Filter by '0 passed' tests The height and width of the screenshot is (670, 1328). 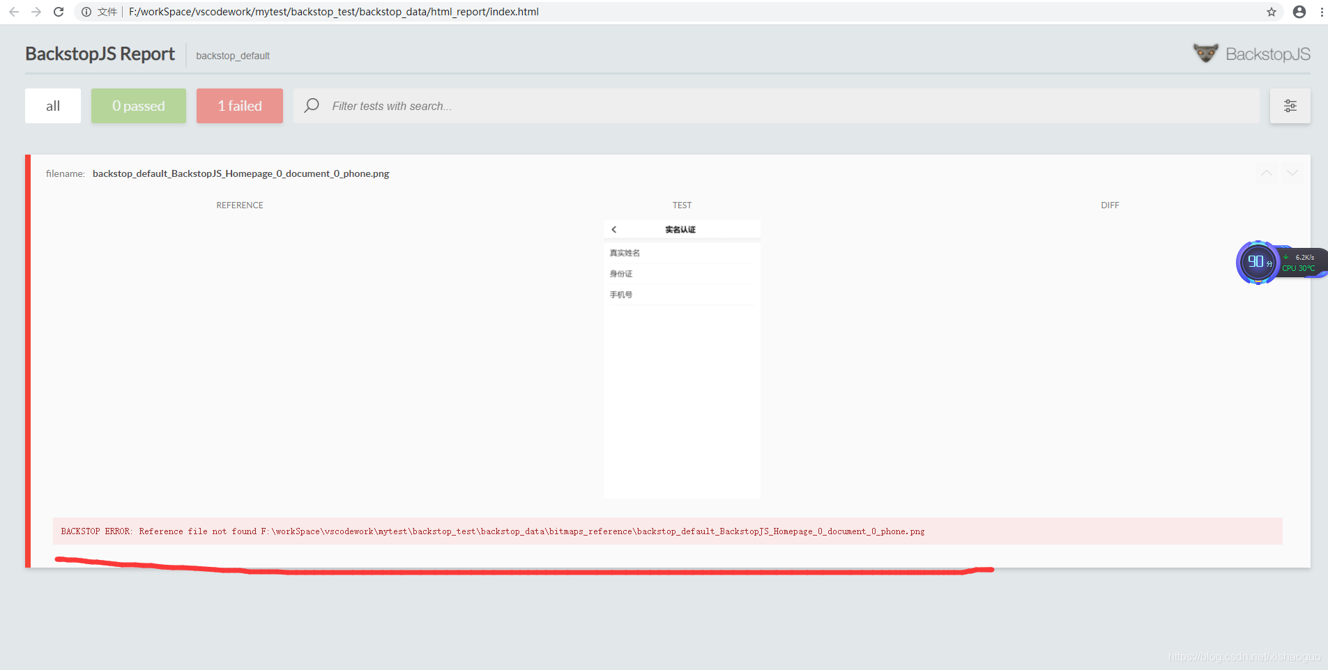pos(139,106)
